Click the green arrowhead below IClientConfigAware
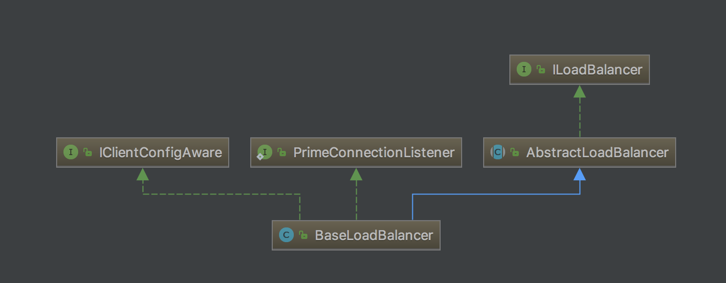The height and width of the screenshot is (283, 726). click(143, 175)
